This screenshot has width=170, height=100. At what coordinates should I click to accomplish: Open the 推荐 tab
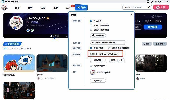(x=17, y=8)
